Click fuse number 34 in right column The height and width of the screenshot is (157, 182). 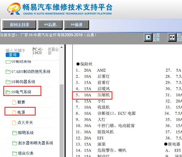click(167, 113)
